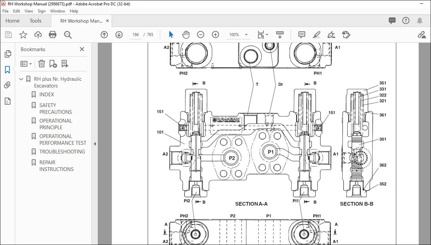Open the File menu
This screenshot has height=245, width=431.
tap(5, 11)
